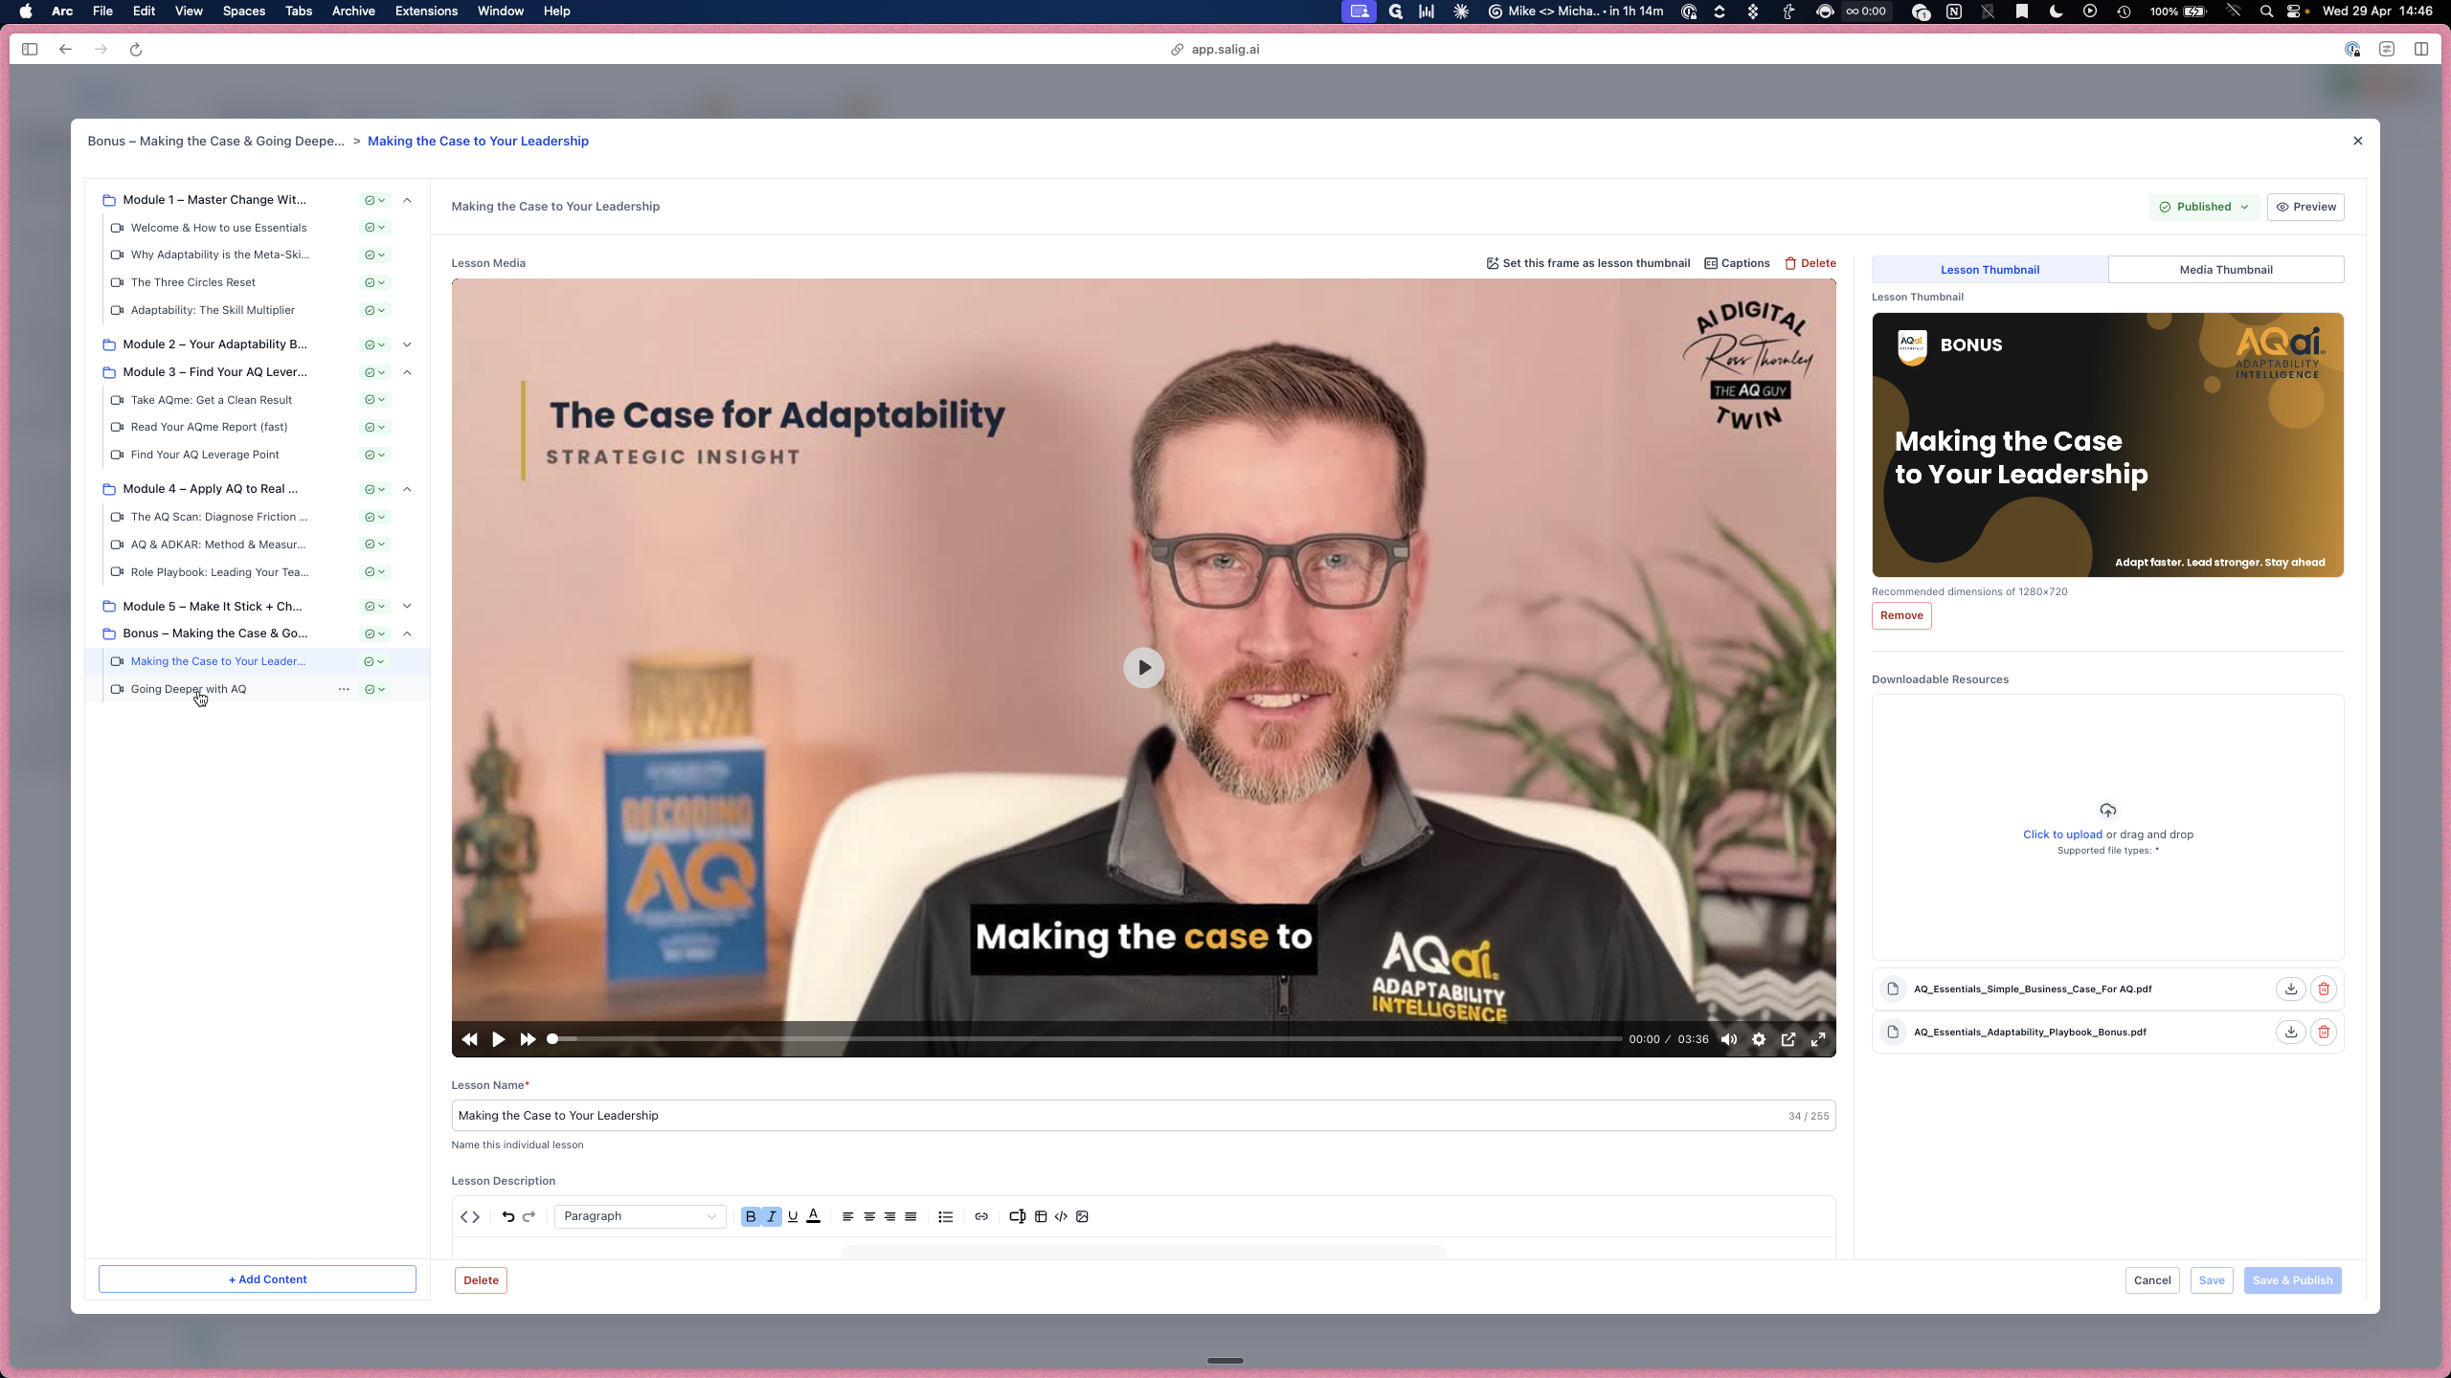Click the video progress scrubber handle
Image resolution: width=2451 pixels, height=1378 pixels.
coord(552,1039)
